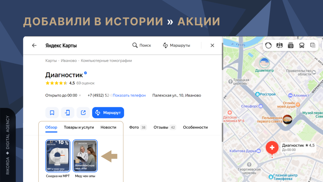
Task: Open the Особенности tab
Action: pyautogui.click(x=195, y=127)
